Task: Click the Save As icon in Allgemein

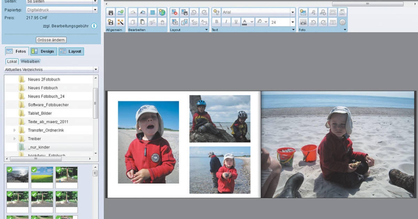Action: point(111,22)
